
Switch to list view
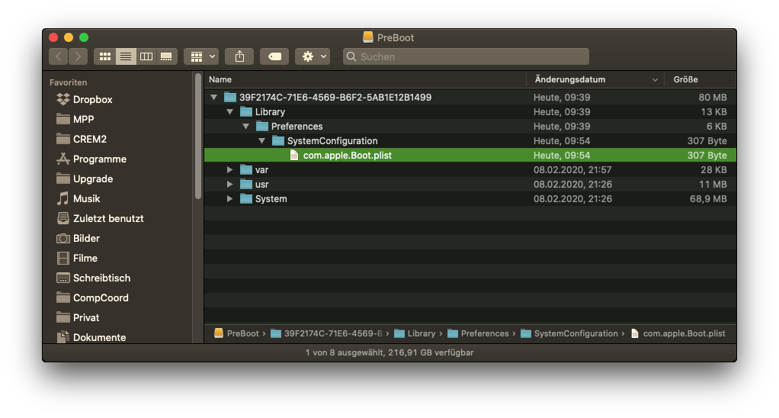pos(126,56)
